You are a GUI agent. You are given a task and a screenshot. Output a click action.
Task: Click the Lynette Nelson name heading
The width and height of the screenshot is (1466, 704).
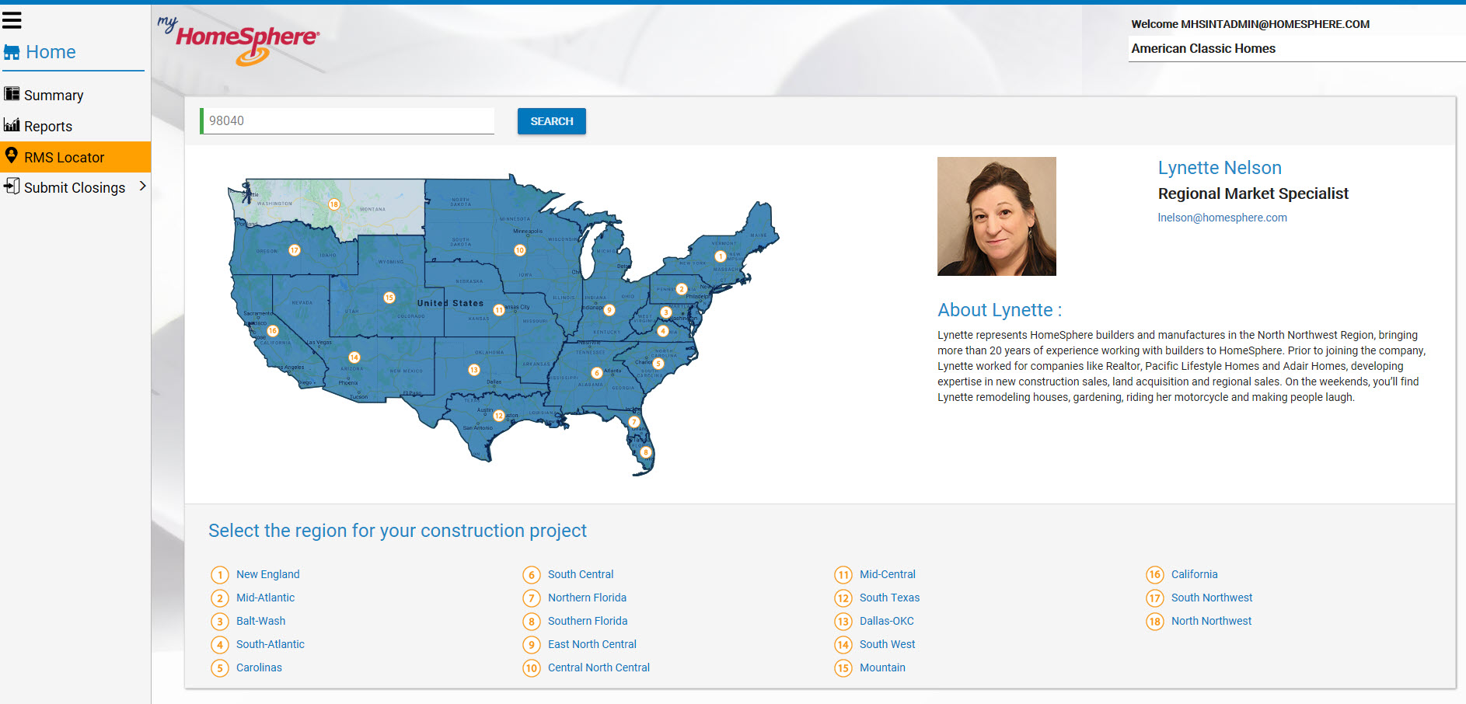(x=1220, y=168)
